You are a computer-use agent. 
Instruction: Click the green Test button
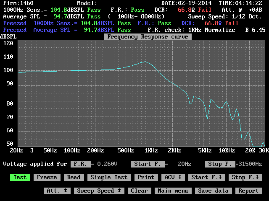tap(20, 178)
